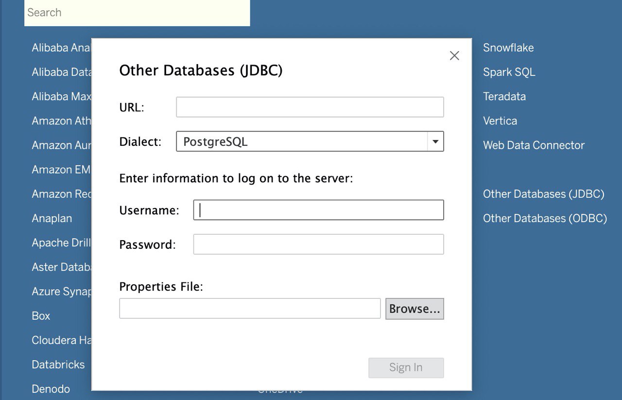The height and width of the screenshot is (400, 622).
Task: Select the Azure Synapse connector
Action: (62, 291)
